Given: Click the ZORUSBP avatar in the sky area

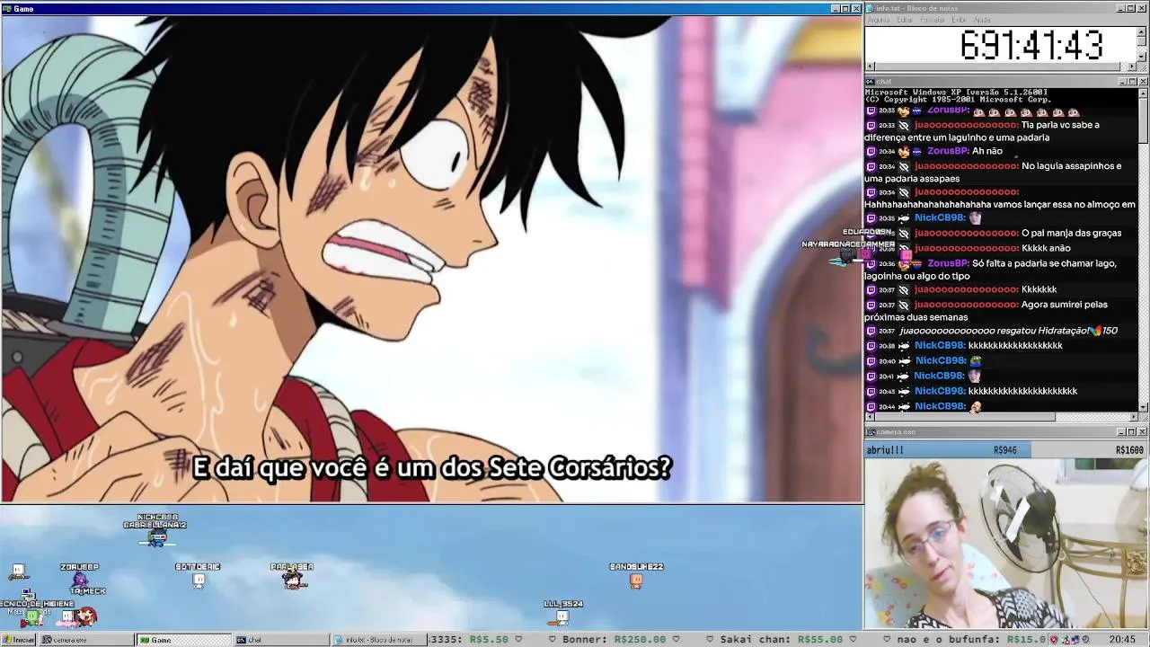Looking at the screenshot, I should point(79,581).
